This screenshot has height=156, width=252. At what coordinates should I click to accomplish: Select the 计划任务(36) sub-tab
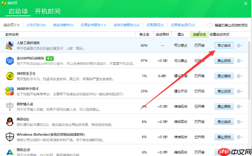(36, 25)
